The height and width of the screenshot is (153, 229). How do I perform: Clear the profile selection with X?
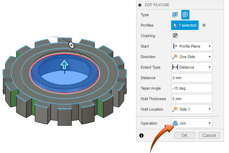204,25
